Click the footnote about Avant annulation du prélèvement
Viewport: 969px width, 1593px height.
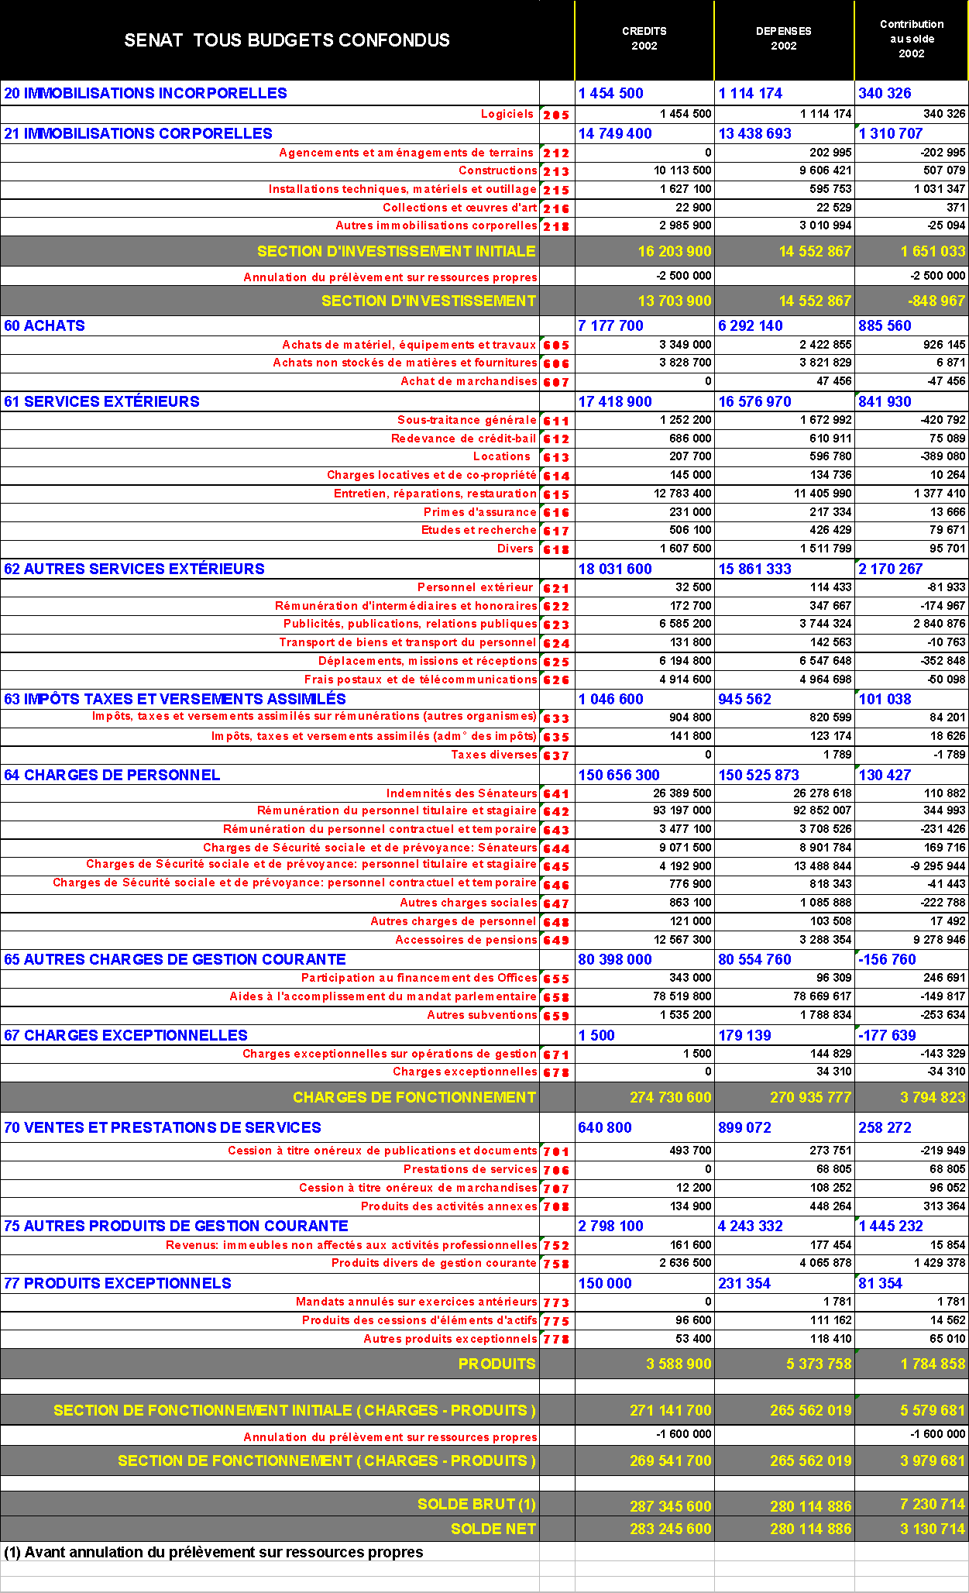[214, 1552]
